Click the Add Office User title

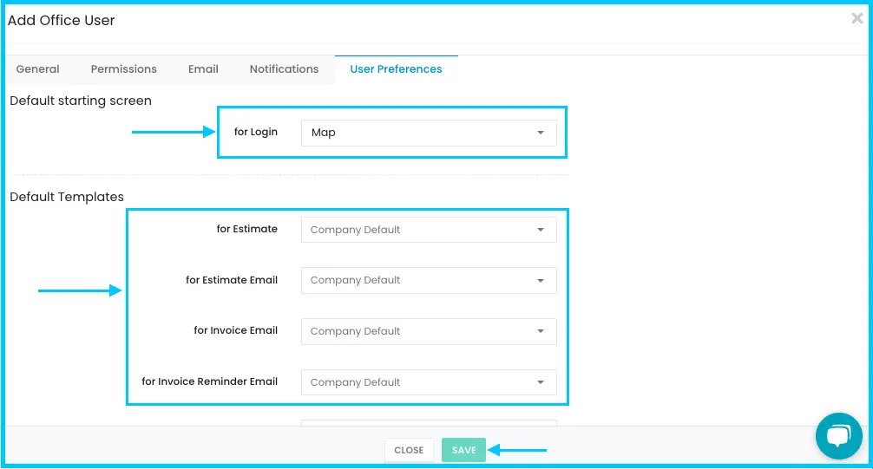click(x=62, y=20)
